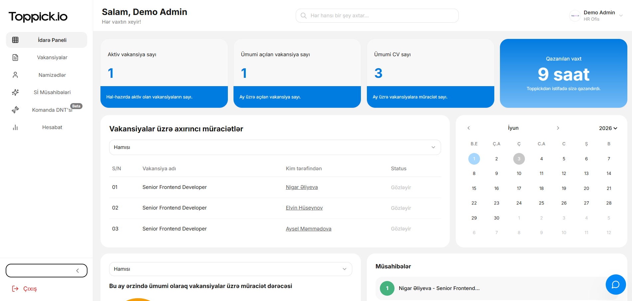Viewport: 632px width, 301px height.
Task: Click Gözləyir status in row 03
Action: [401, 229]
